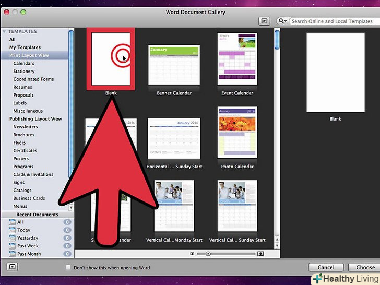Open the search magnifier options dropdown
Screen dimensions: 380x285
282,21
